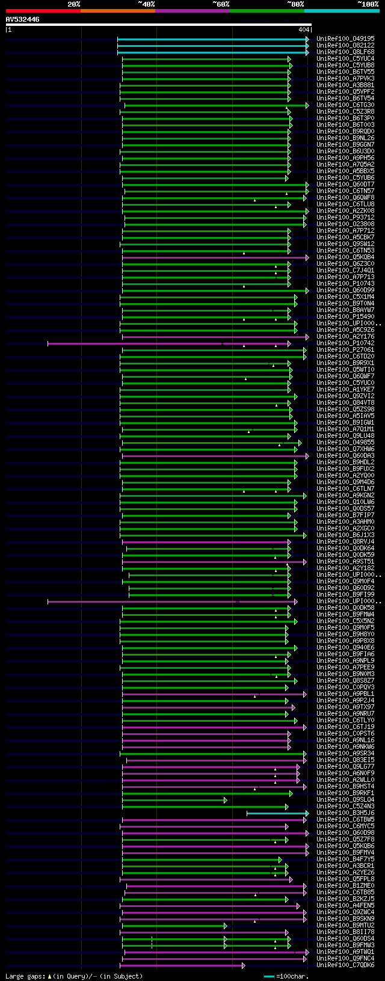The image size is (385, 981).
Task: Open hit UniRef100_A7PEE9
Action: tap(345, 668)
